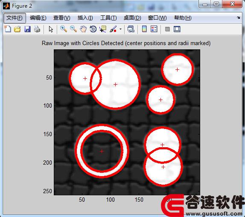Screen dimensions: 245x217
Task: Print the figure via printer icon
Action: pos(37,29)
